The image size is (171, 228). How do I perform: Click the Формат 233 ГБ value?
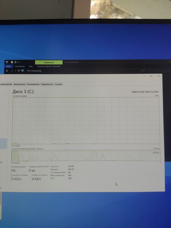coord(71,169)
